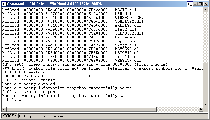Click the imejp.dll module name
210x120 pixels.
126,45
